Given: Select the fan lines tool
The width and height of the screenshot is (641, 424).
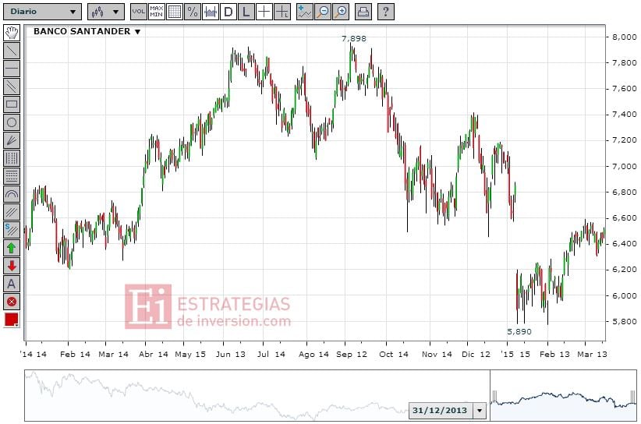Looking at the screenshot, I should coord(12,140).
